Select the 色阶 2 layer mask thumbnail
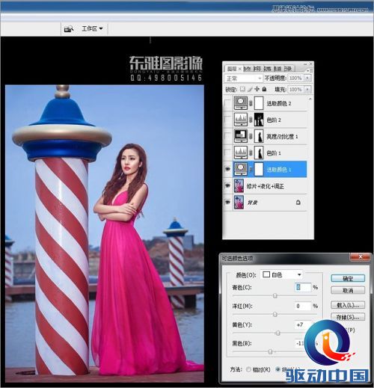The height and width of the screenshot is (388, 374). coord(259,120)
